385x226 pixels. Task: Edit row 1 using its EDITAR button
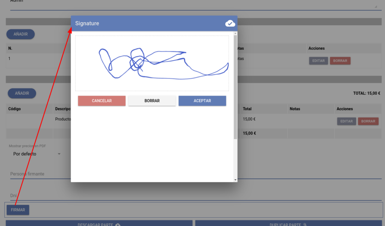[x=318, y=61]
